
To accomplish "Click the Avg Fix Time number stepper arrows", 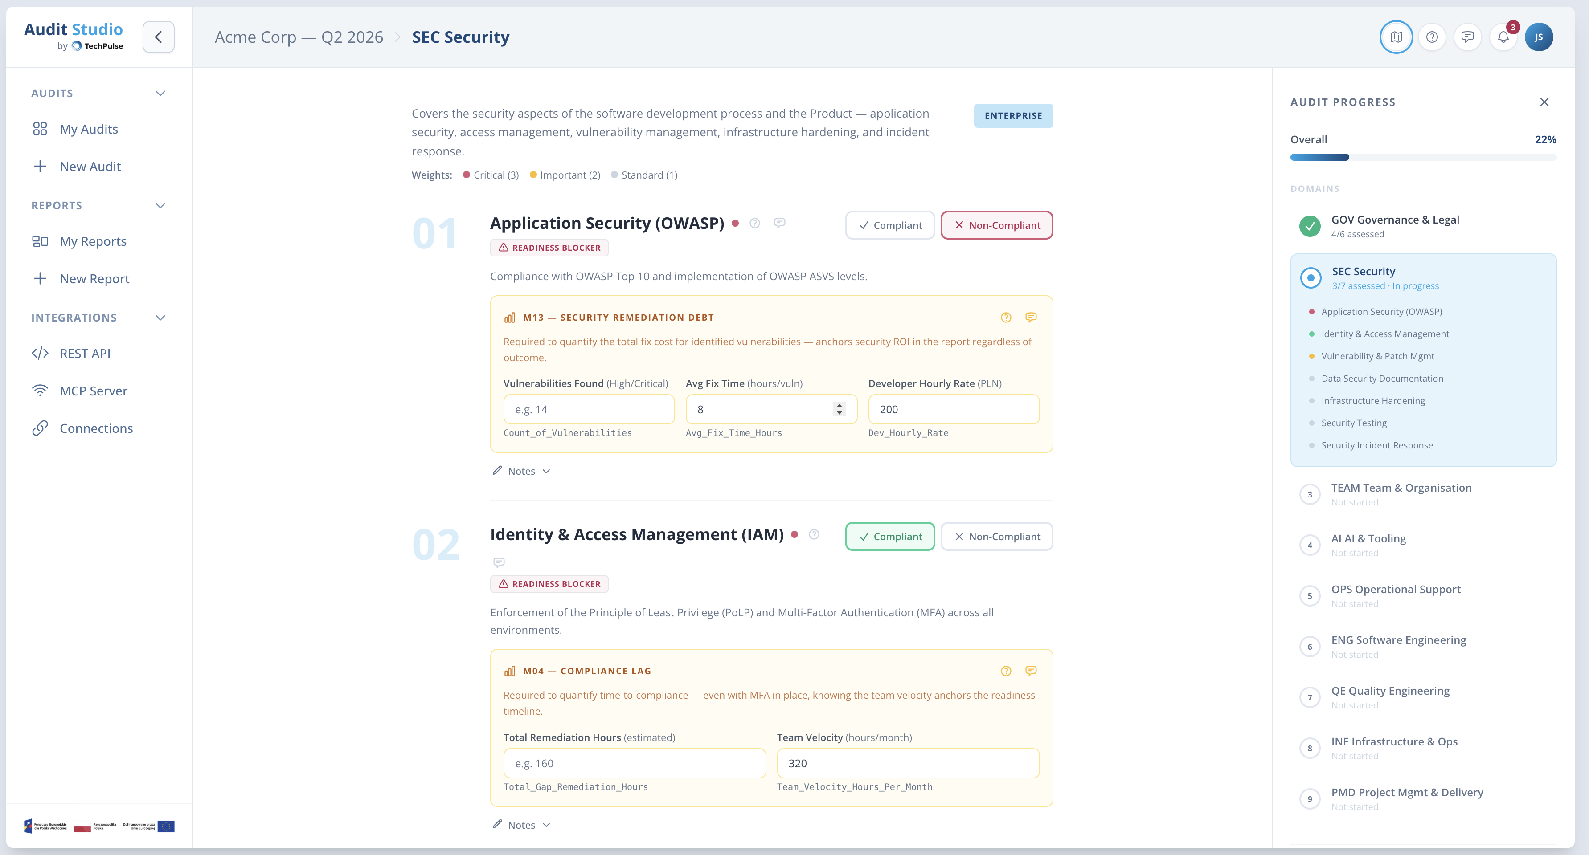I will tap(839, 409).
